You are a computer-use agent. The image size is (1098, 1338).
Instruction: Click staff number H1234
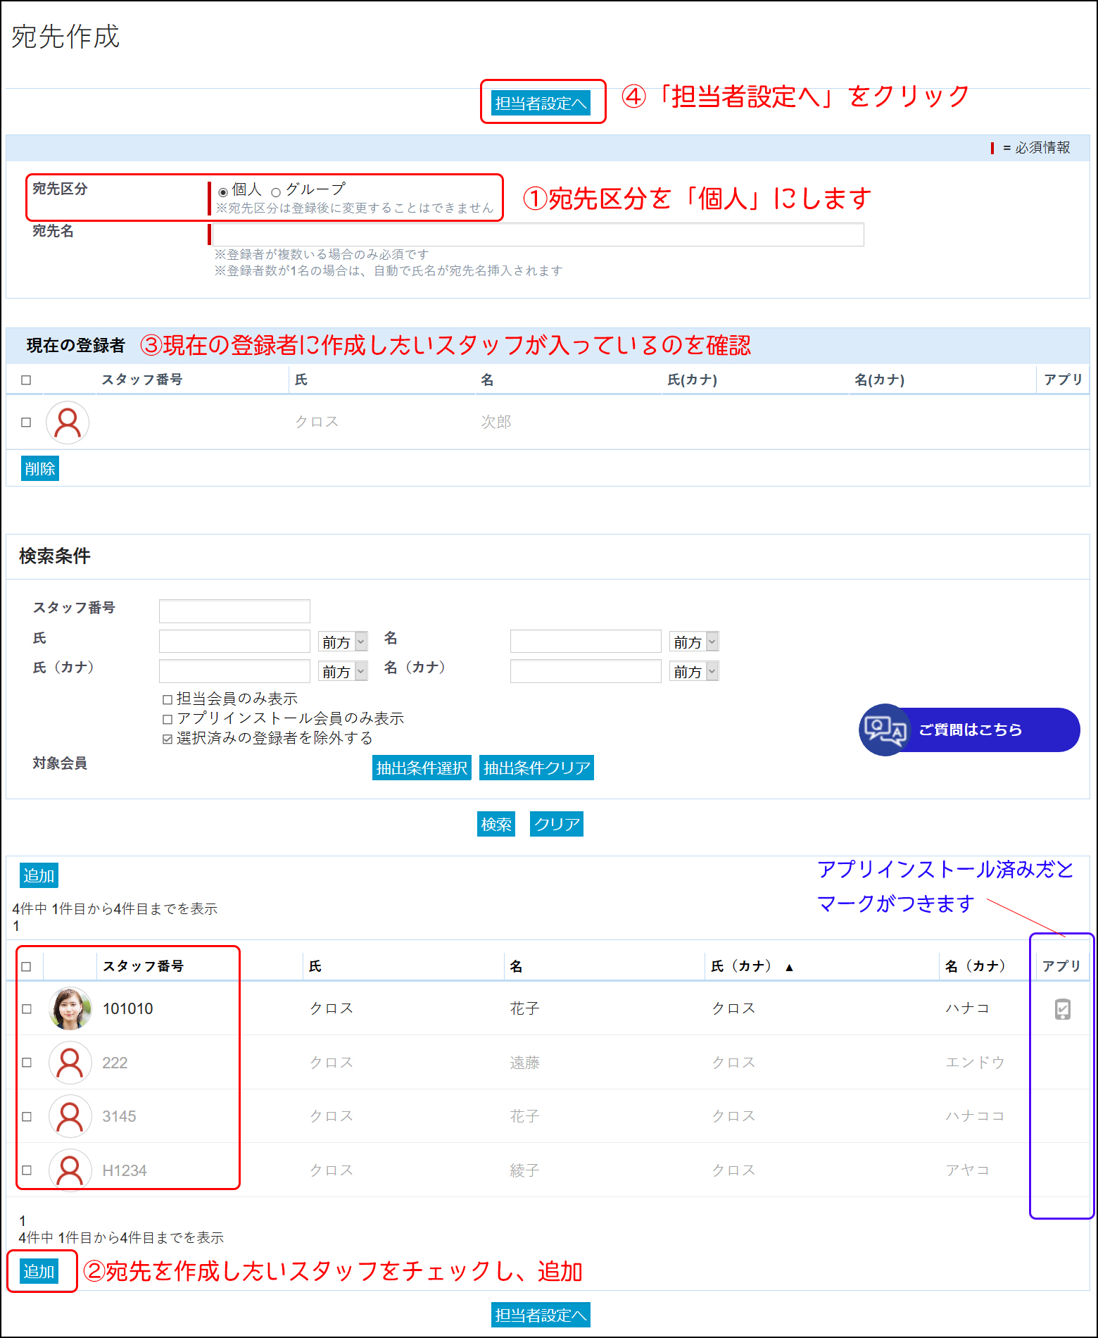[125, 1170]
